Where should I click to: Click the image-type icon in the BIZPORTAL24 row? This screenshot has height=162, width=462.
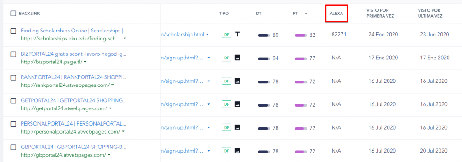[x=237, y=58]
